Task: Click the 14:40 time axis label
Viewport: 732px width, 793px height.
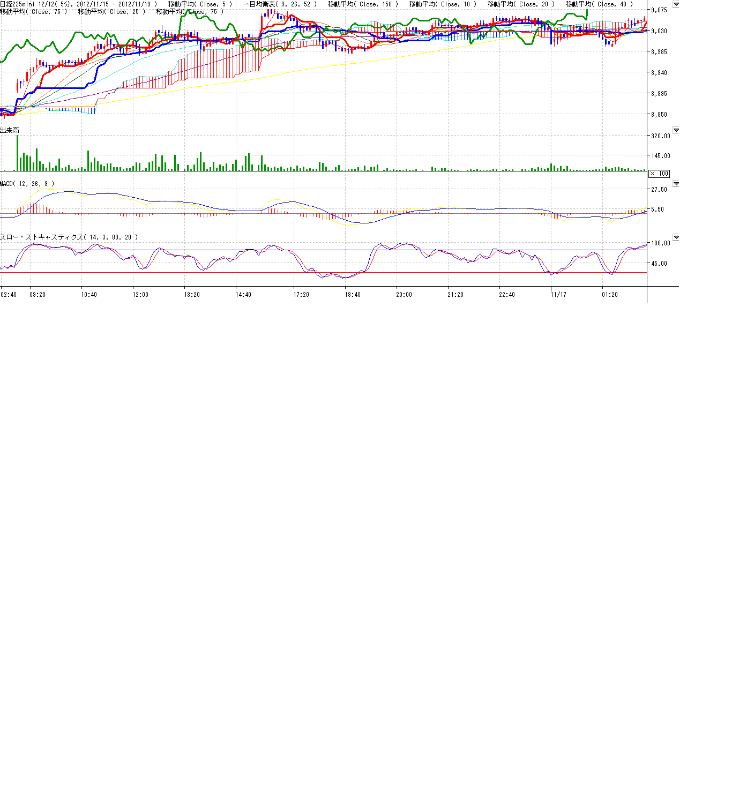Action: [243, 295]
